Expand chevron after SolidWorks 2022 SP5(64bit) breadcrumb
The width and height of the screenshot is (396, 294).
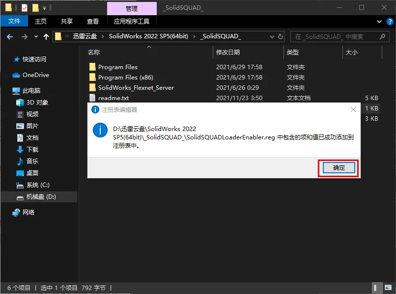[x=194, y=37]
